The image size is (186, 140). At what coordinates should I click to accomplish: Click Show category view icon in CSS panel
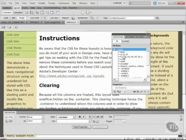point(115,92)
